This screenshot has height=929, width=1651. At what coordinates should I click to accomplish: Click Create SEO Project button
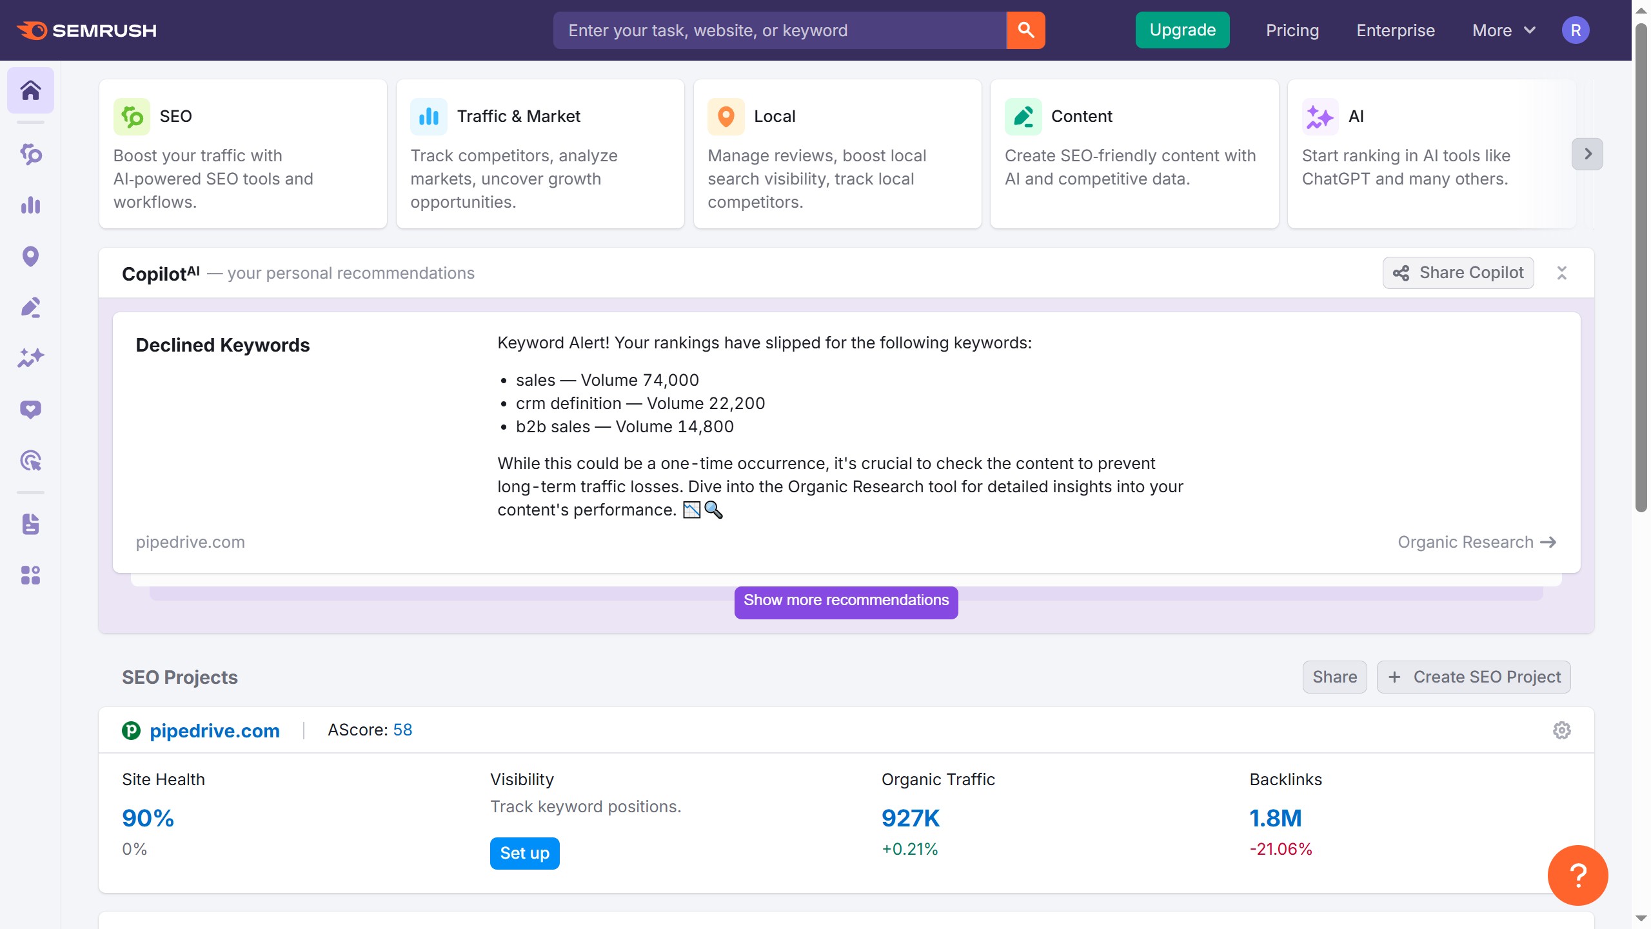click(1474, 677)
